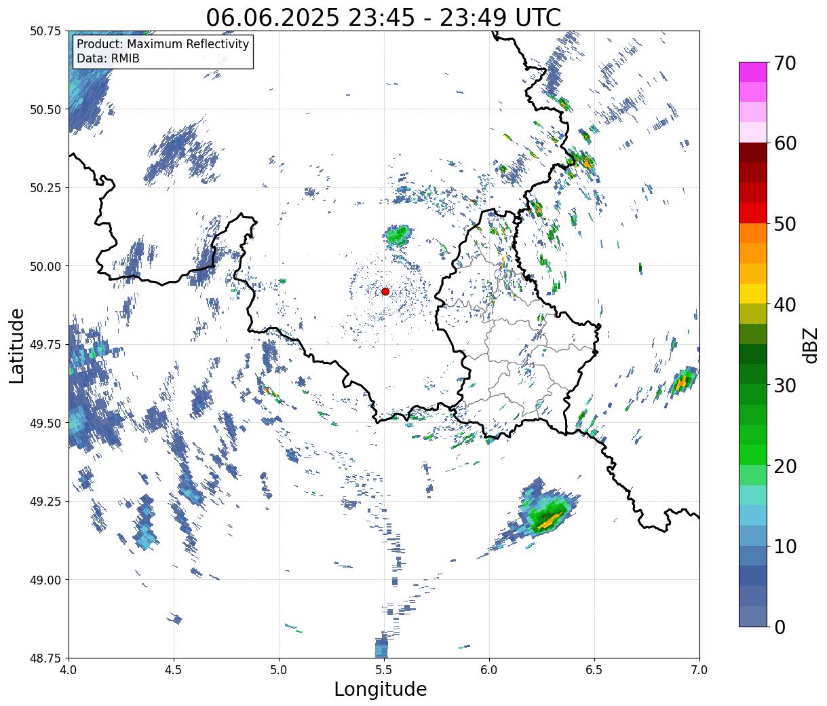Click the colorbar tick label 60
The image size is (827, 706).
(x=786, y=143)
